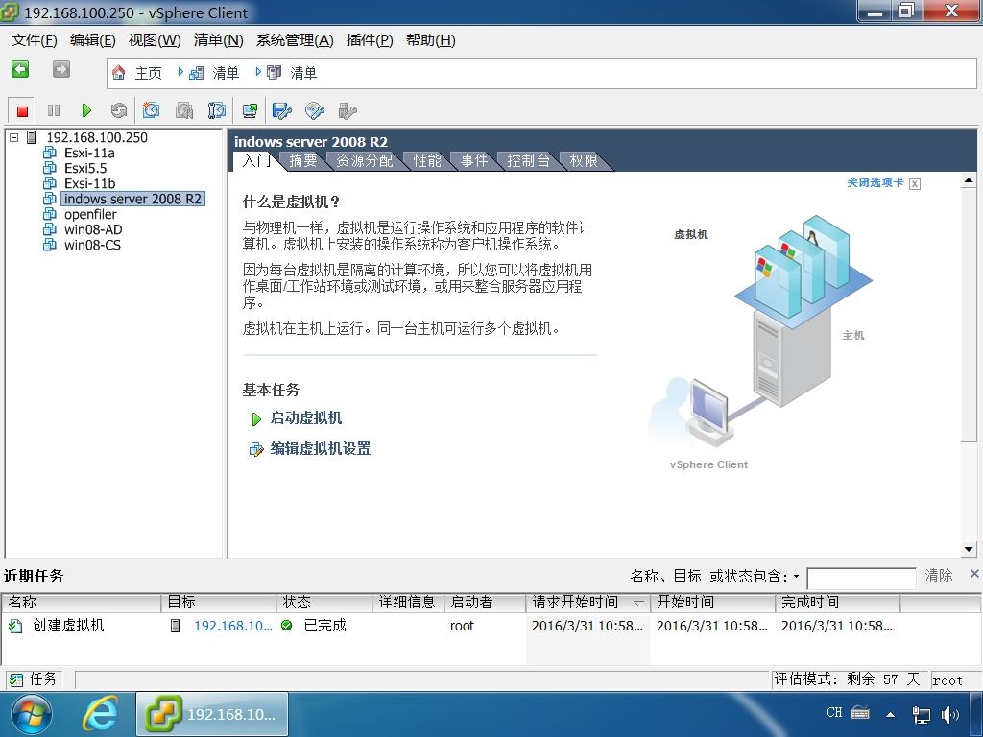Switch to the 资源分配 tab
The width and height of the screenshot is (983, 737).
point(364,160)
